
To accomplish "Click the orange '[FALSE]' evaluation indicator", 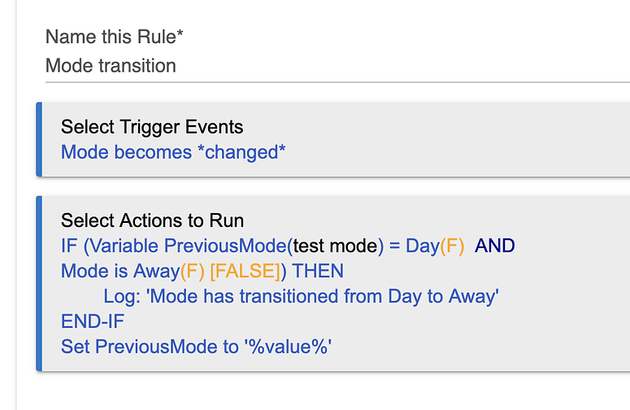I will pos(245,272).
